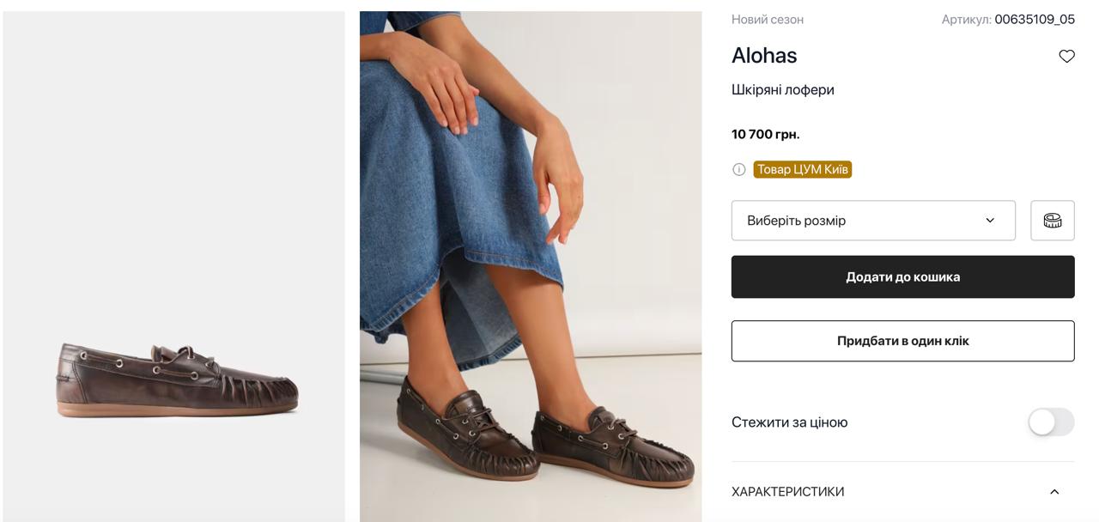The width and height of the screenshot is (1099, 522).
Task: Add Alohas loafers to wishlist heart
Action: pyautogui.click(x=1066, y=57)
